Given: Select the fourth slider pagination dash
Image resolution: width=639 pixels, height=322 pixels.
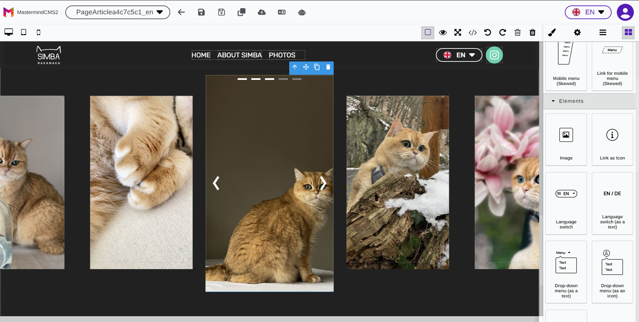Looking at the screenshot, I should coord(283,79).
